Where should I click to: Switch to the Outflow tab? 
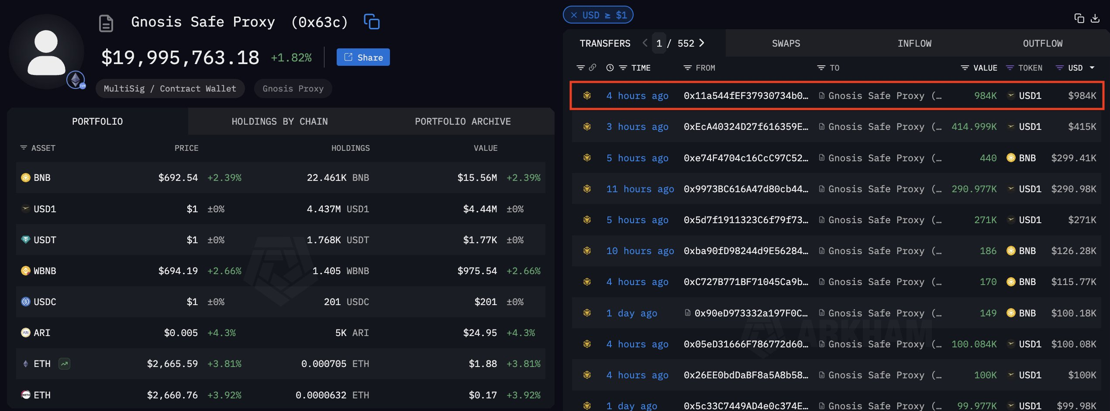click(1043, 43)
